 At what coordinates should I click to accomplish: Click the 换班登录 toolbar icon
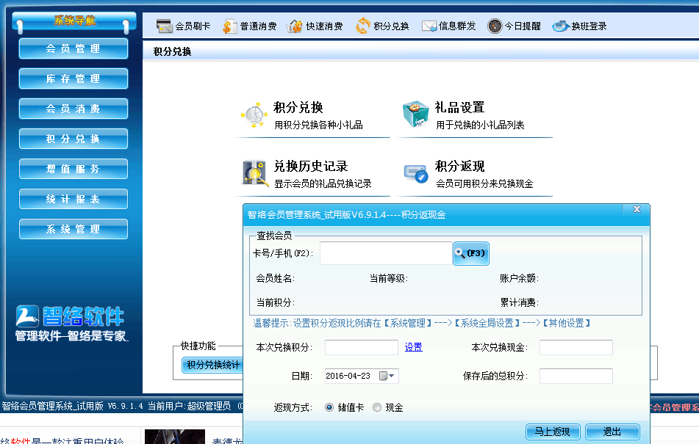561,26
